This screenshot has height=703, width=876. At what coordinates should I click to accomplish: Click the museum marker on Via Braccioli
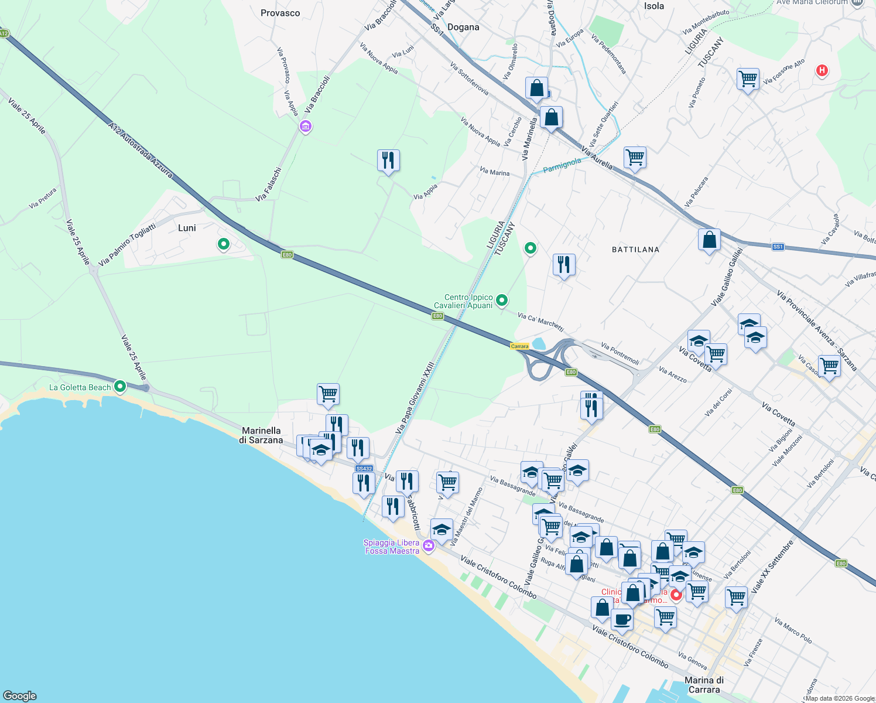pos(305,127)
